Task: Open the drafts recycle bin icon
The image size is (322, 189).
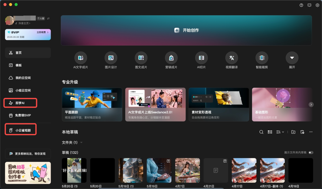Action: [x=302, y=132]
